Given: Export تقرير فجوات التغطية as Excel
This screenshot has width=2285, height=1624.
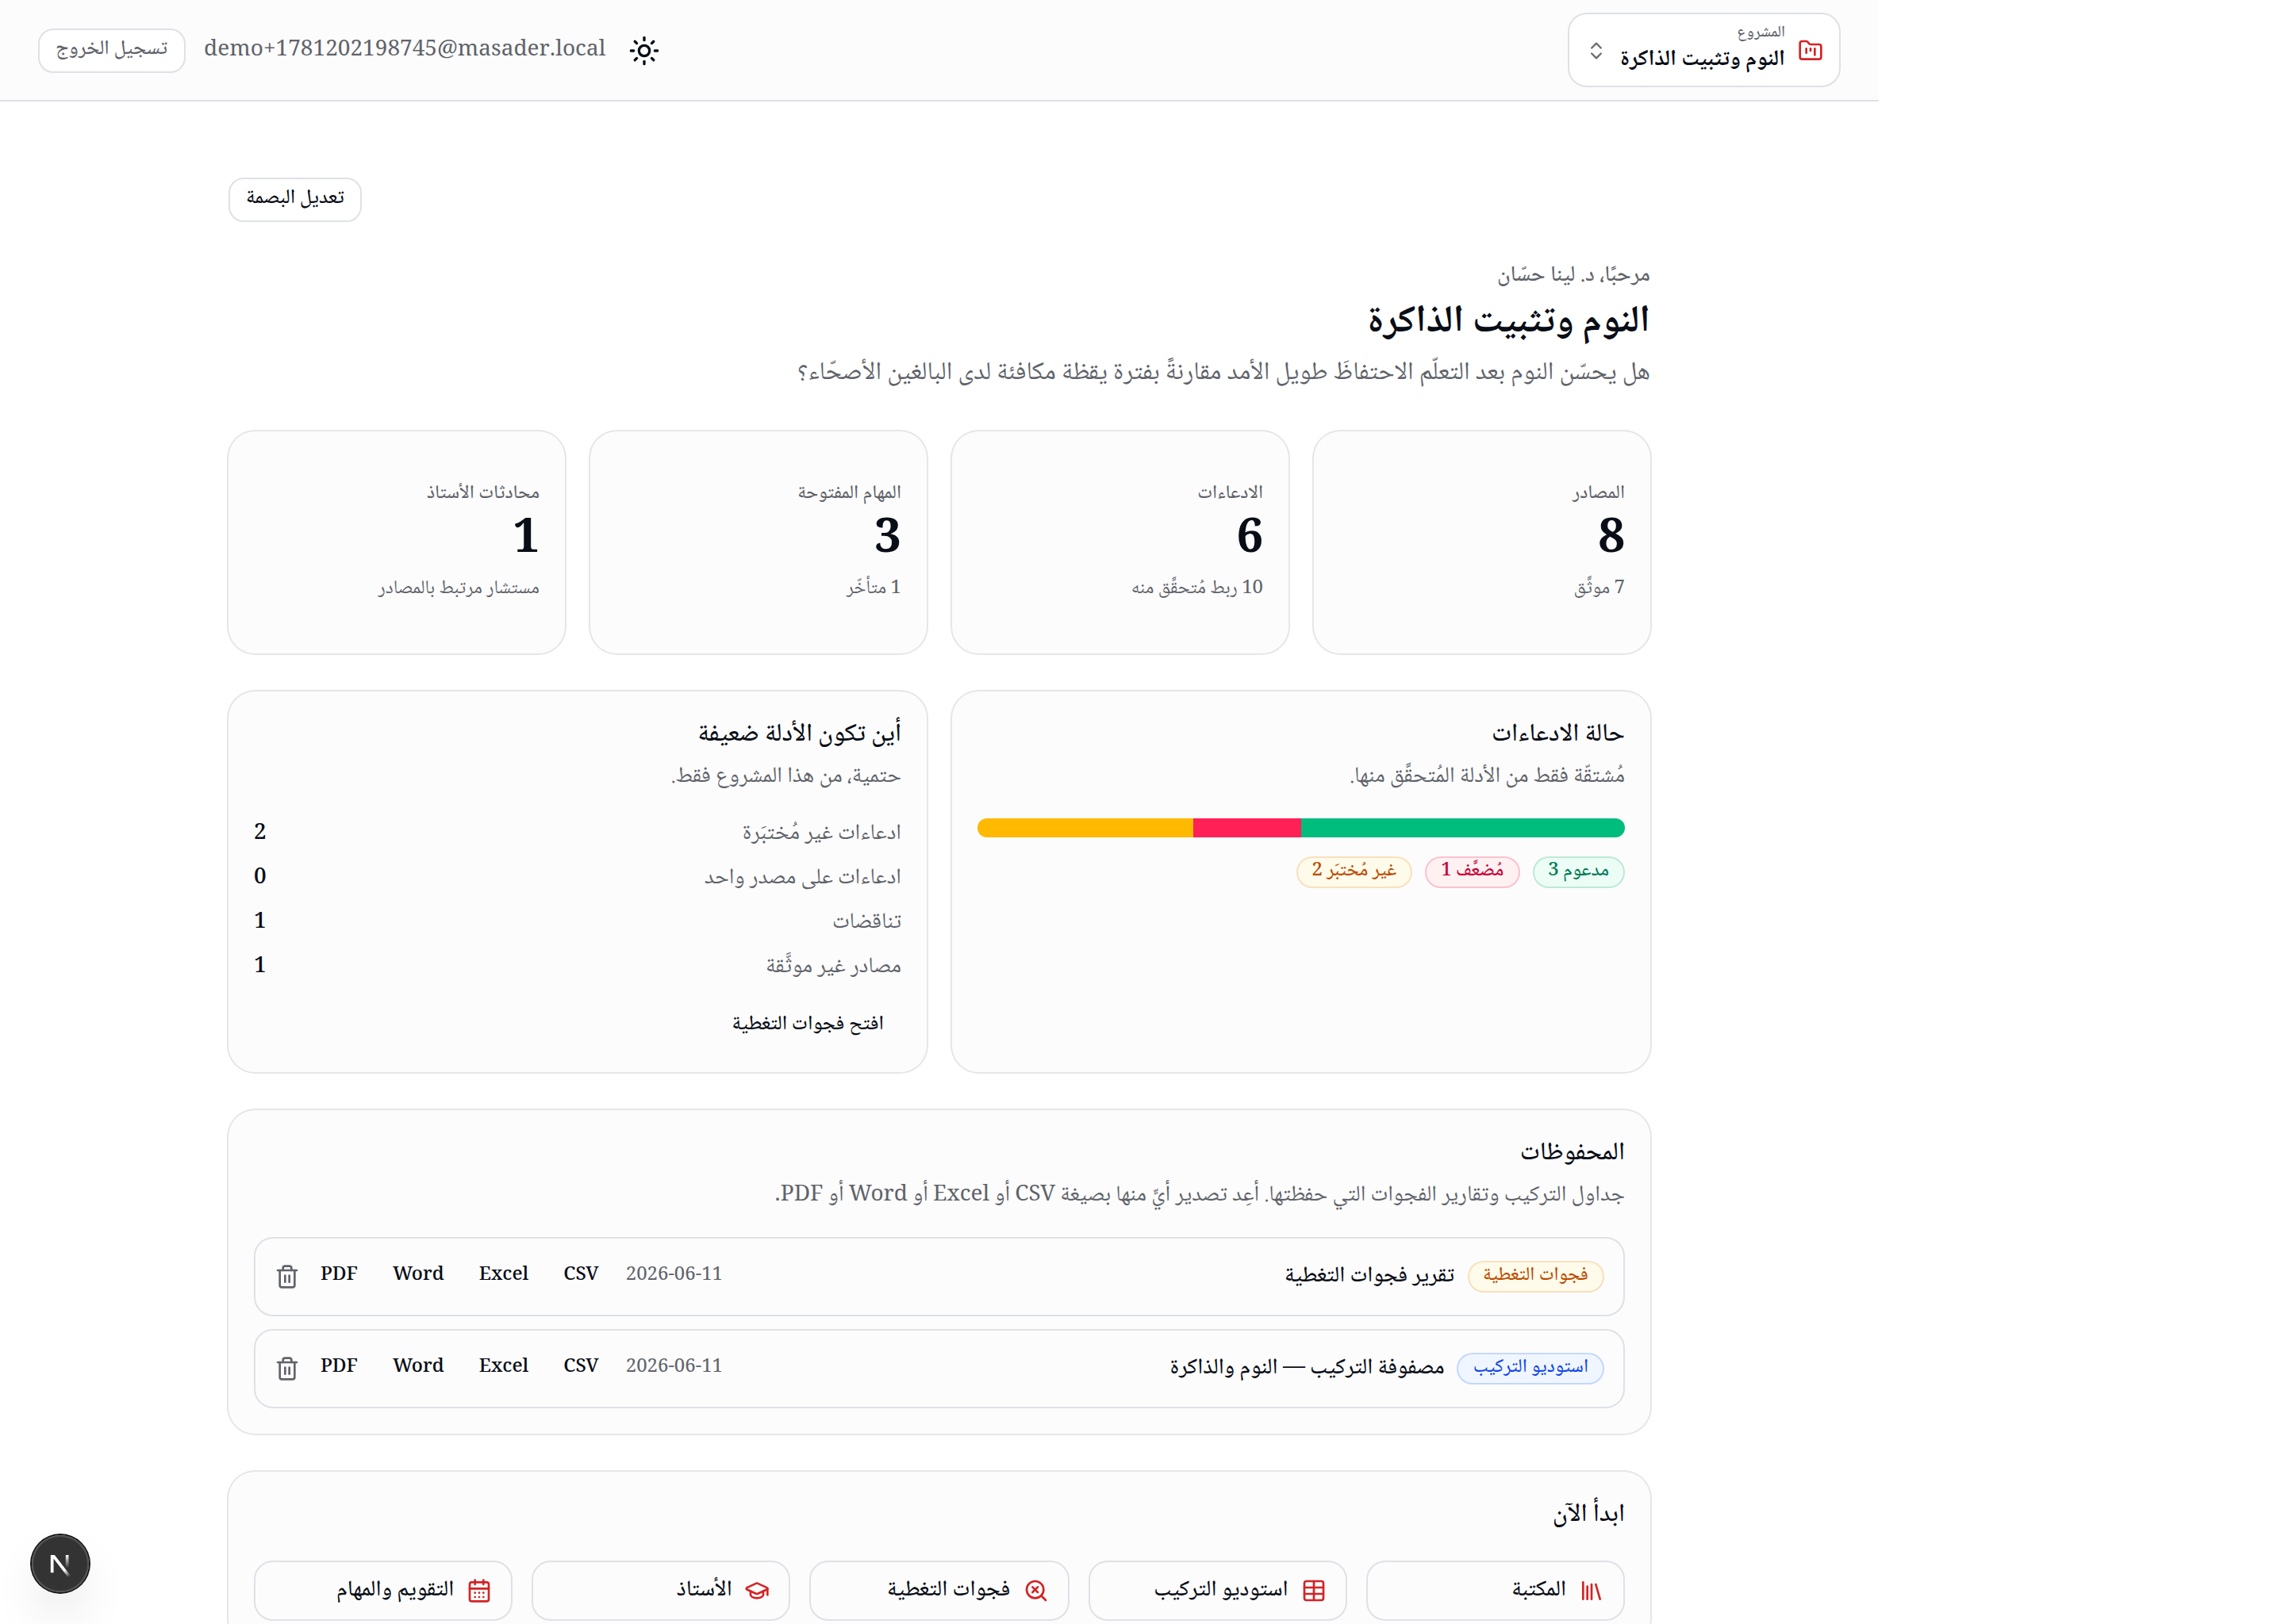Looking at the screenshot, I should tap(503, 1274).
